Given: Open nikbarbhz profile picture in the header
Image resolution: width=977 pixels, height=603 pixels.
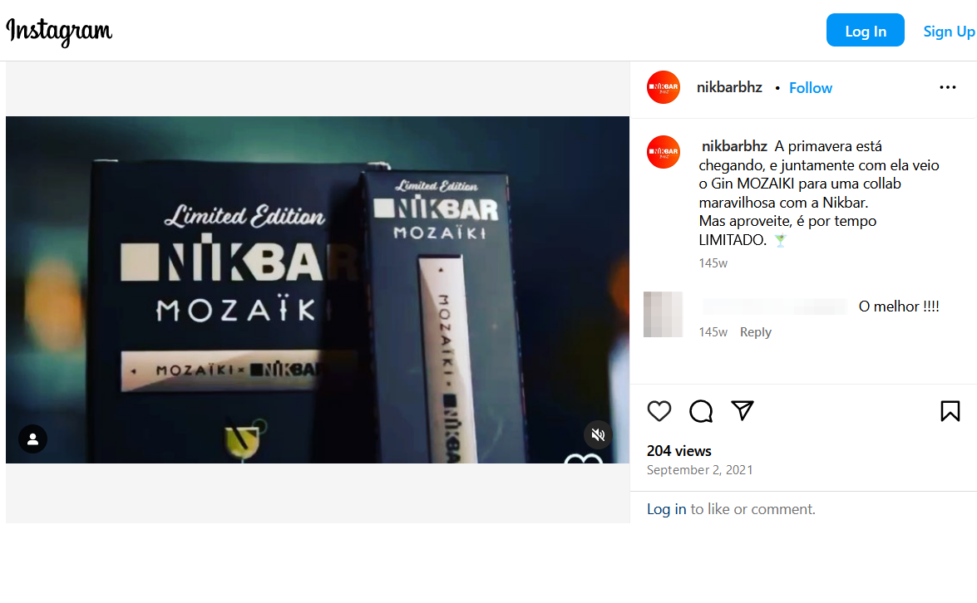Looking at the screenshot, I should [664, 87].
